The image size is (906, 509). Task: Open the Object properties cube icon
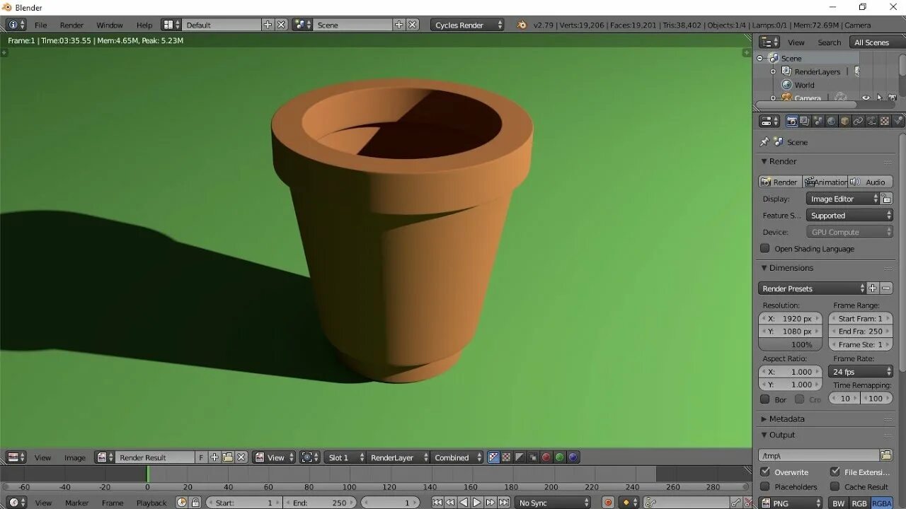(x=844, y=122)
